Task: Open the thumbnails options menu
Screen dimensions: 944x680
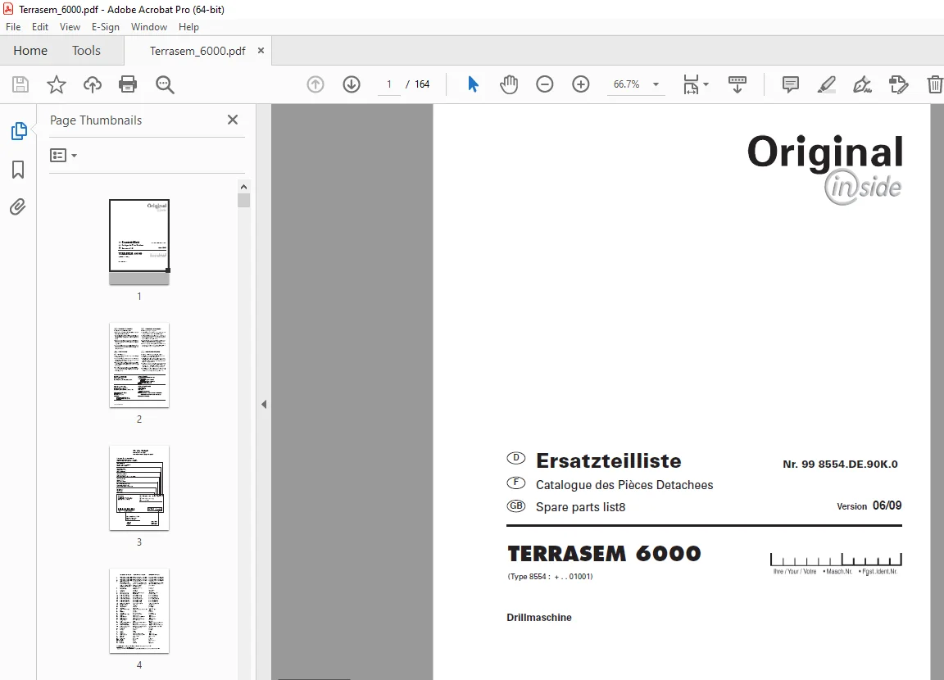Action: 63,156
